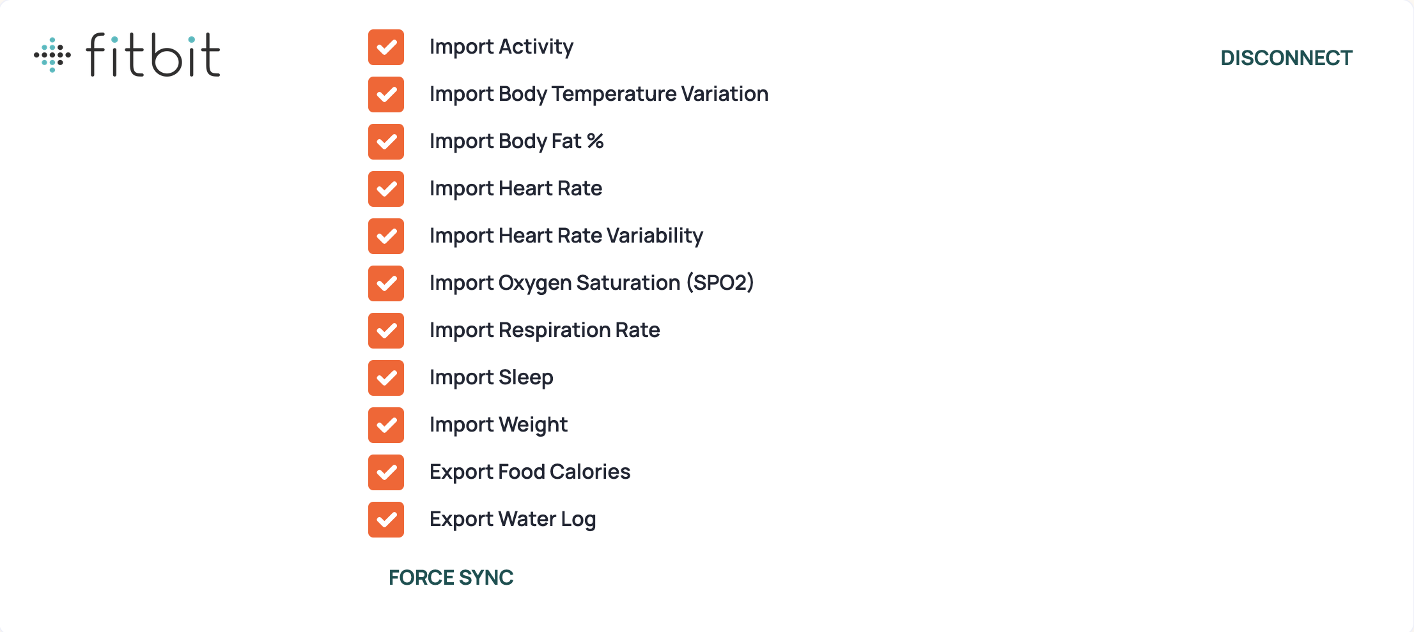The width and height of the screenshot is (1414, 632).
Task: Uncheck Import Oxygen Saturation (SPO2) checkbox
Action: pos(386,283)
